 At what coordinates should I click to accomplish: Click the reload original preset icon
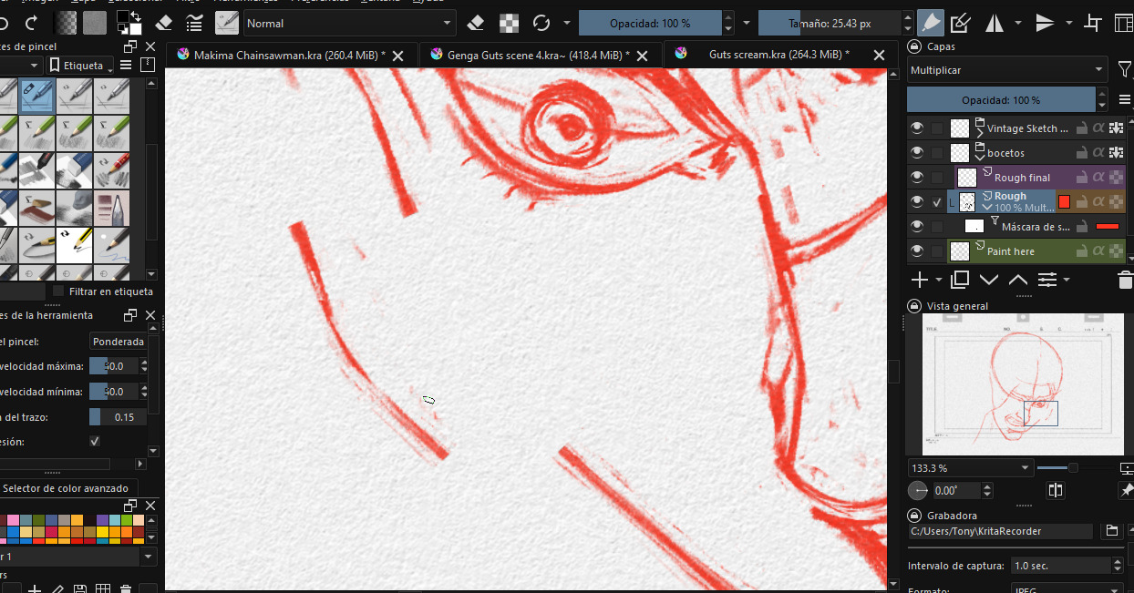point(541,23)
